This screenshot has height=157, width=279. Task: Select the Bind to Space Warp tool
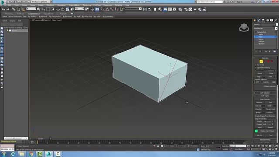click(x=23, y=9)
